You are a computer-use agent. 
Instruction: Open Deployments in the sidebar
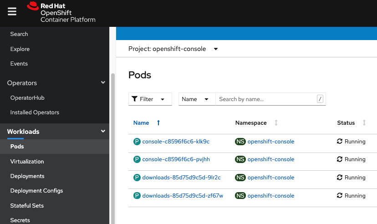pyautogui.click(x=27, y=176)
